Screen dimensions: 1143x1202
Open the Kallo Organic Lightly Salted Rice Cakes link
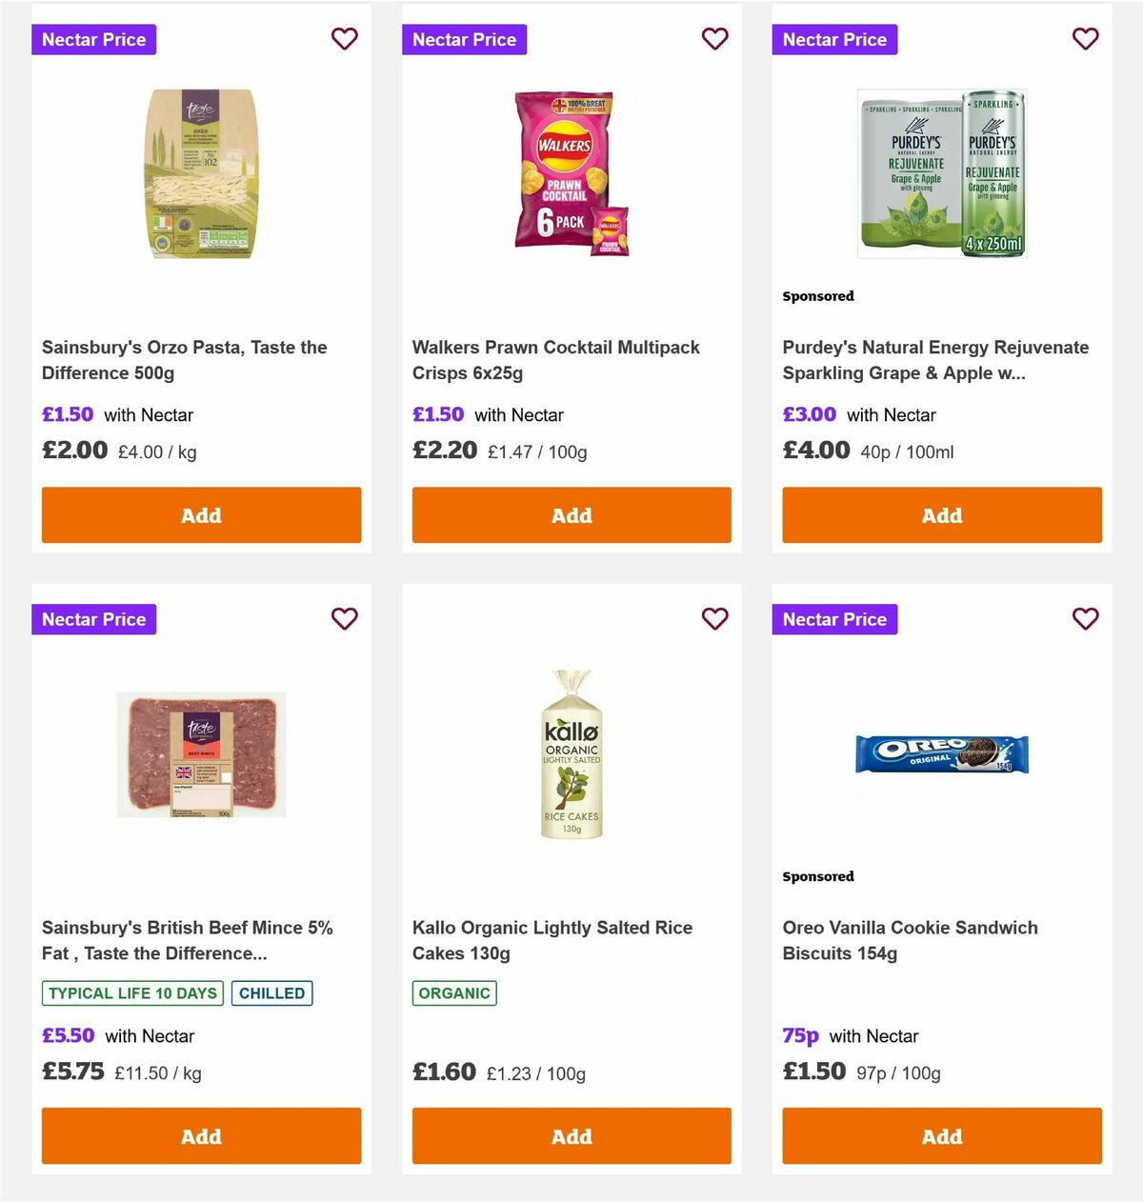(x=551, y=940)
